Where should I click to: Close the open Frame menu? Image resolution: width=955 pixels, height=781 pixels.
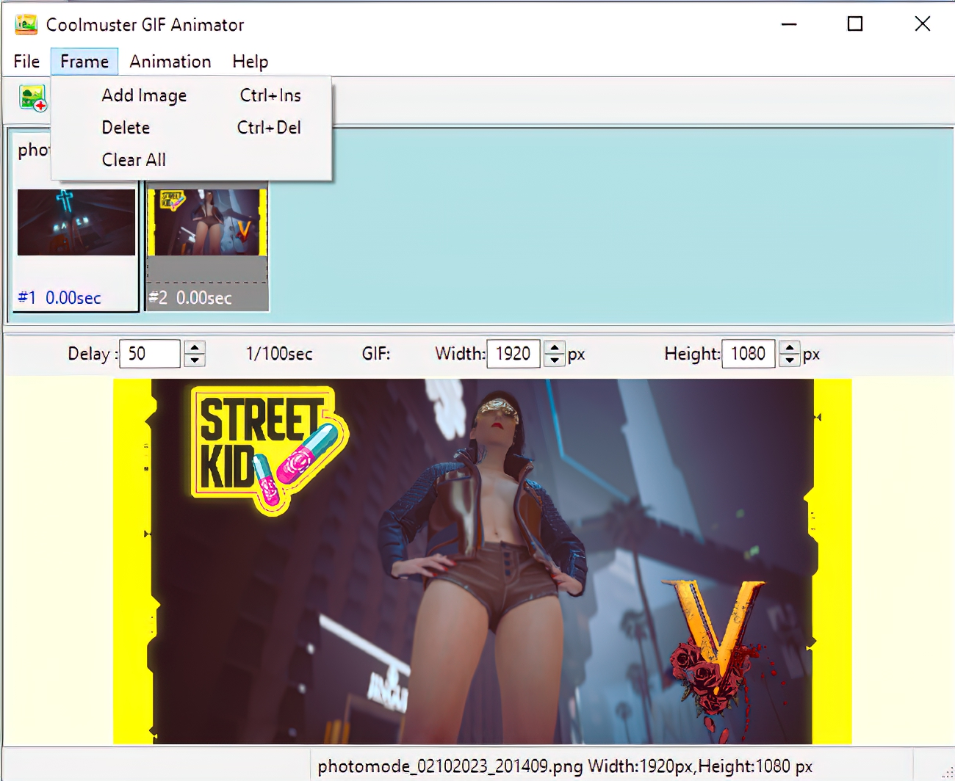pos(84,62)
